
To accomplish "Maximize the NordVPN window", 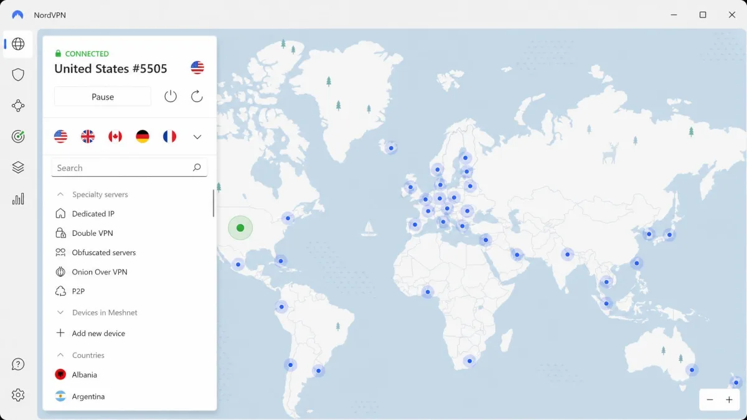I will 703,15.
